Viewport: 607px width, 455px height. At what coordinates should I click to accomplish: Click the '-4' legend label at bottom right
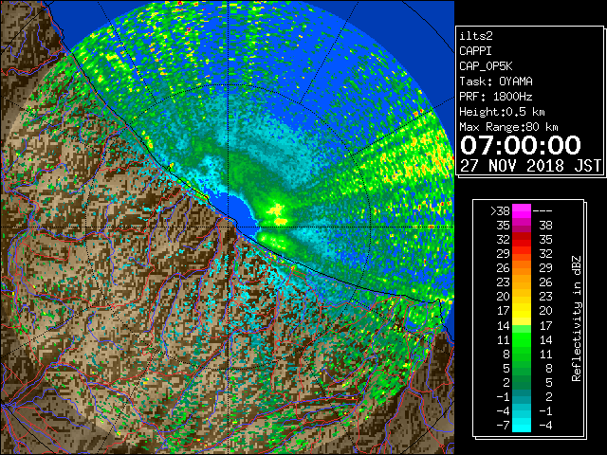(545, 425)
